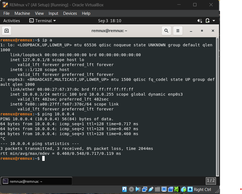
Task: Open the terminal hamburger menu
Action: coord(178,31)
